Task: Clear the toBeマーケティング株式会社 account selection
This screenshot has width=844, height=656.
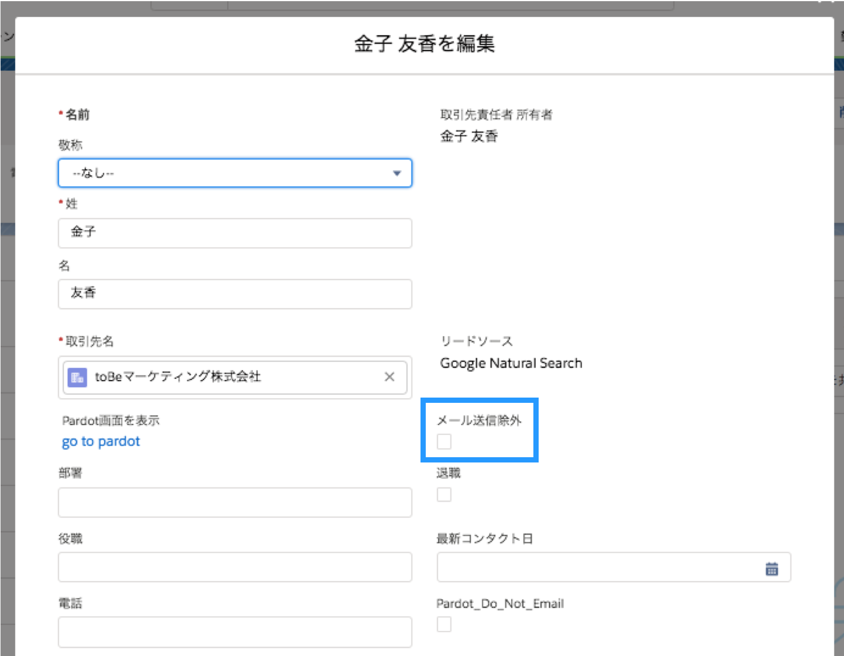Action: (390, 377)
